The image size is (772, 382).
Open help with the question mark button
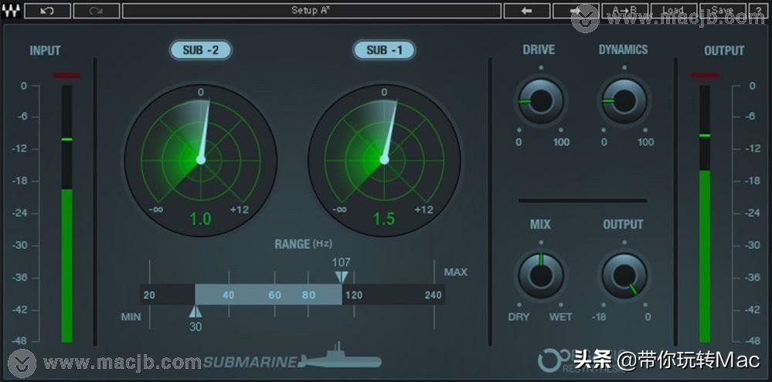point(758,11)
